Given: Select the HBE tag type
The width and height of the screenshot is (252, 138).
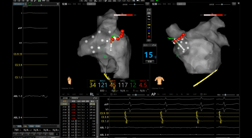Looking at the screenshot, I should tap(149, 25).
